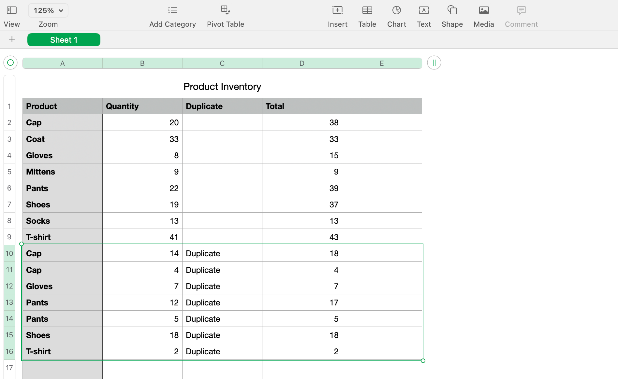618x379 pixels.
Task: Select the entire table via corner circle
Action: click(10, 63)
